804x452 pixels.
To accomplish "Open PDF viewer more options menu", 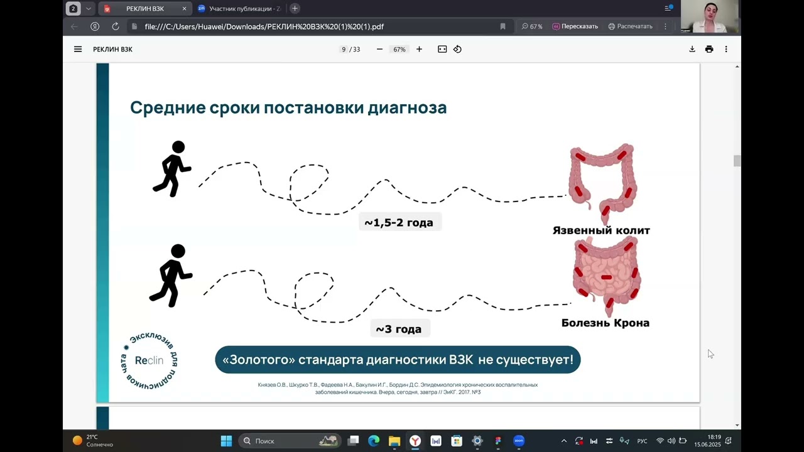I will coord(726,49).
